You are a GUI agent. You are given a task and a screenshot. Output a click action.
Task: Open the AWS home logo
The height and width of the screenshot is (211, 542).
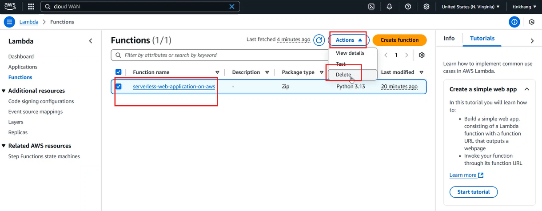pos(10,7)
